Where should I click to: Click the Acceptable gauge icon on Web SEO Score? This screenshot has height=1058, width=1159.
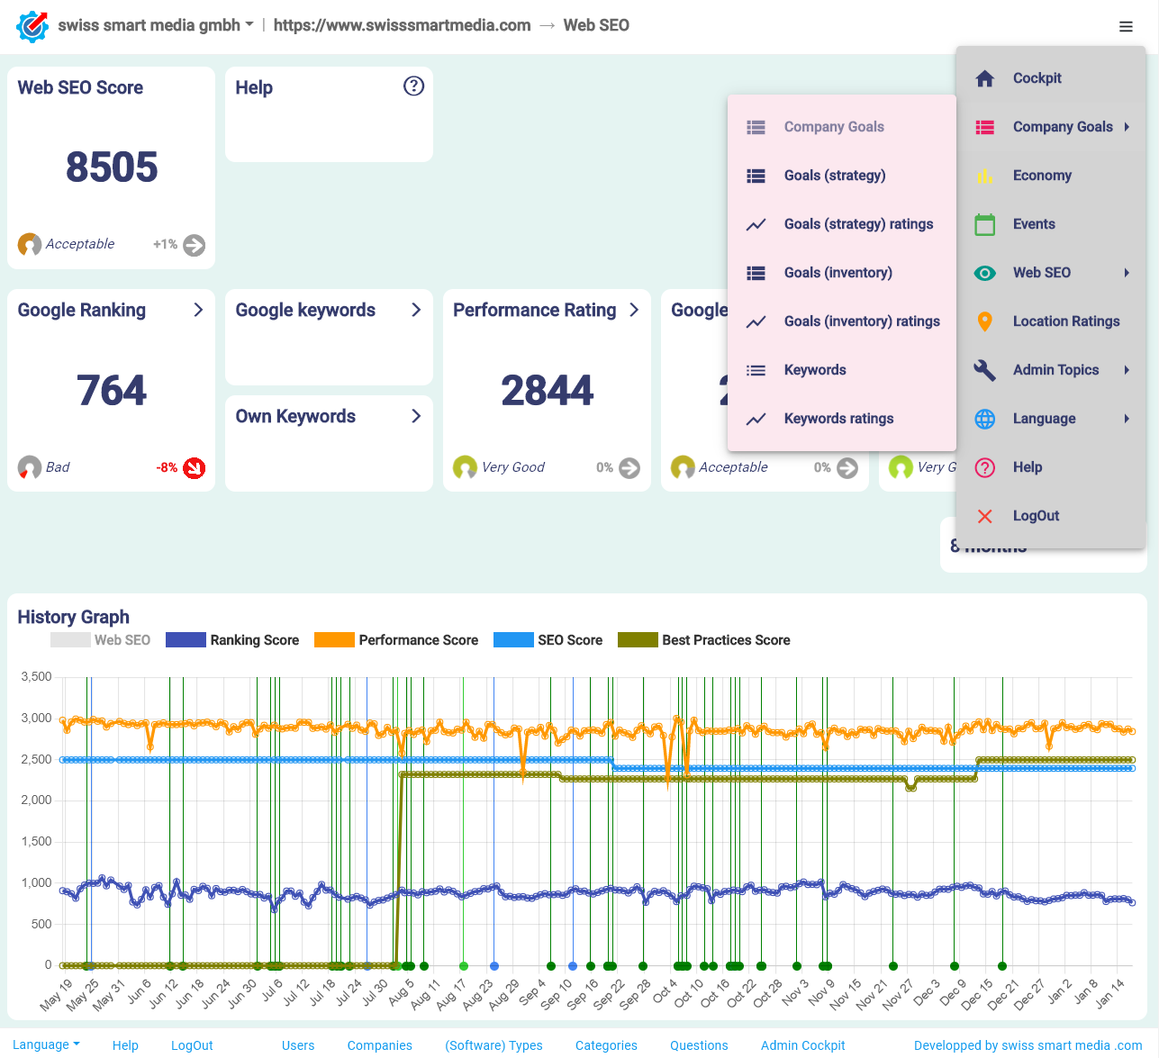coord(30,244)
